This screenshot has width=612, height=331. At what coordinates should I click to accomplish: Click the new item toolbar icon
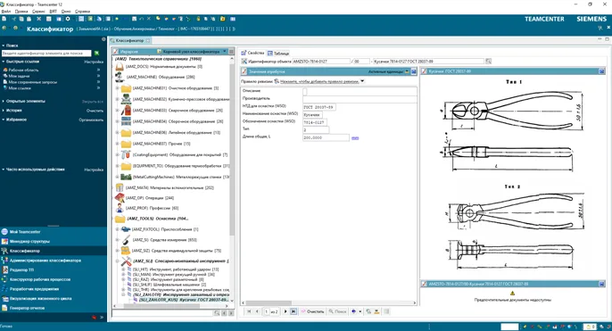4,19
